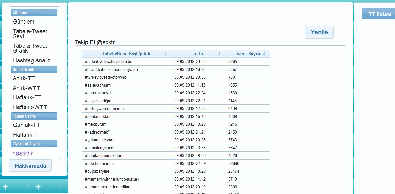Select the #erkeklerneister hashtag cell
395x194 pixels.
pyautogui.click(x=126, y=163)
